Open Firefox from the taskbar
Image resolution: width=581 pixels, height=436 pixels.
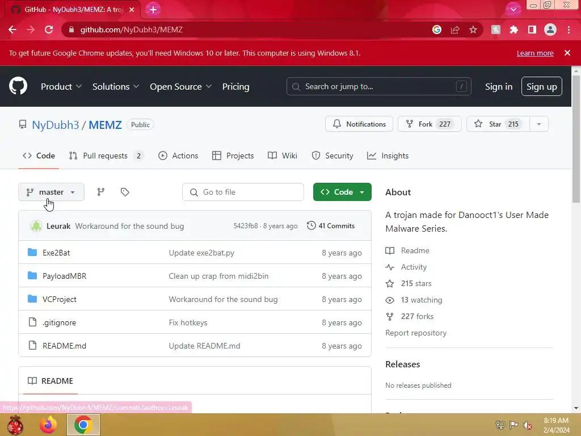click(49, 425)
